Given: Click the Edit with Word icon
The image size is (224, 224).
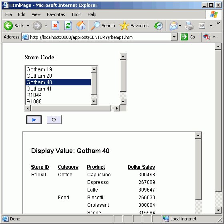Looking at the screenshot, I should [202, 26].
